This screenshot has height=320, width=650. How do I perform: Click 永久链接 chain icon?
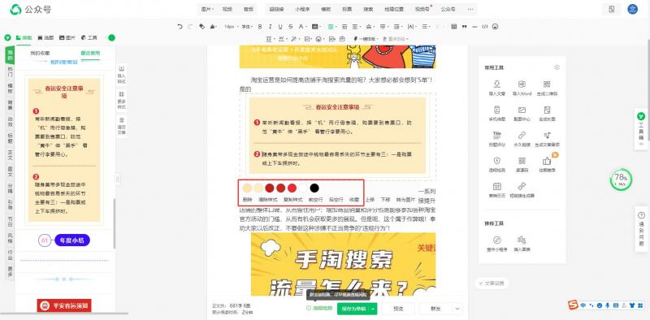[x=522, y=135]
